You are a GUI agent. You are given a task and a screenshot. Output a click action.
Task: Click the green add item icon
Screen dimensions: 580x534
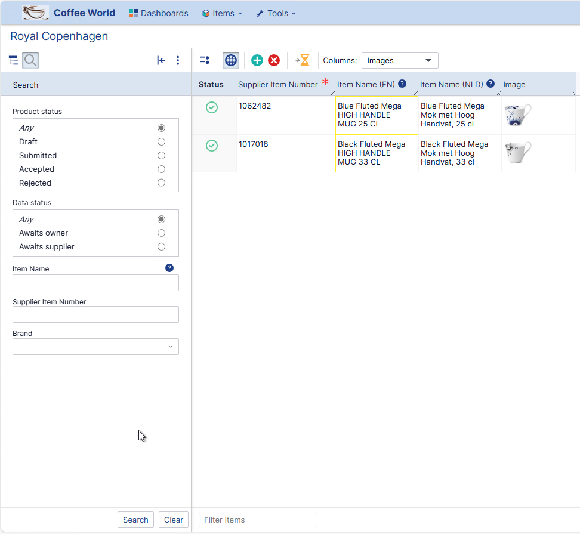click(257, 60)
